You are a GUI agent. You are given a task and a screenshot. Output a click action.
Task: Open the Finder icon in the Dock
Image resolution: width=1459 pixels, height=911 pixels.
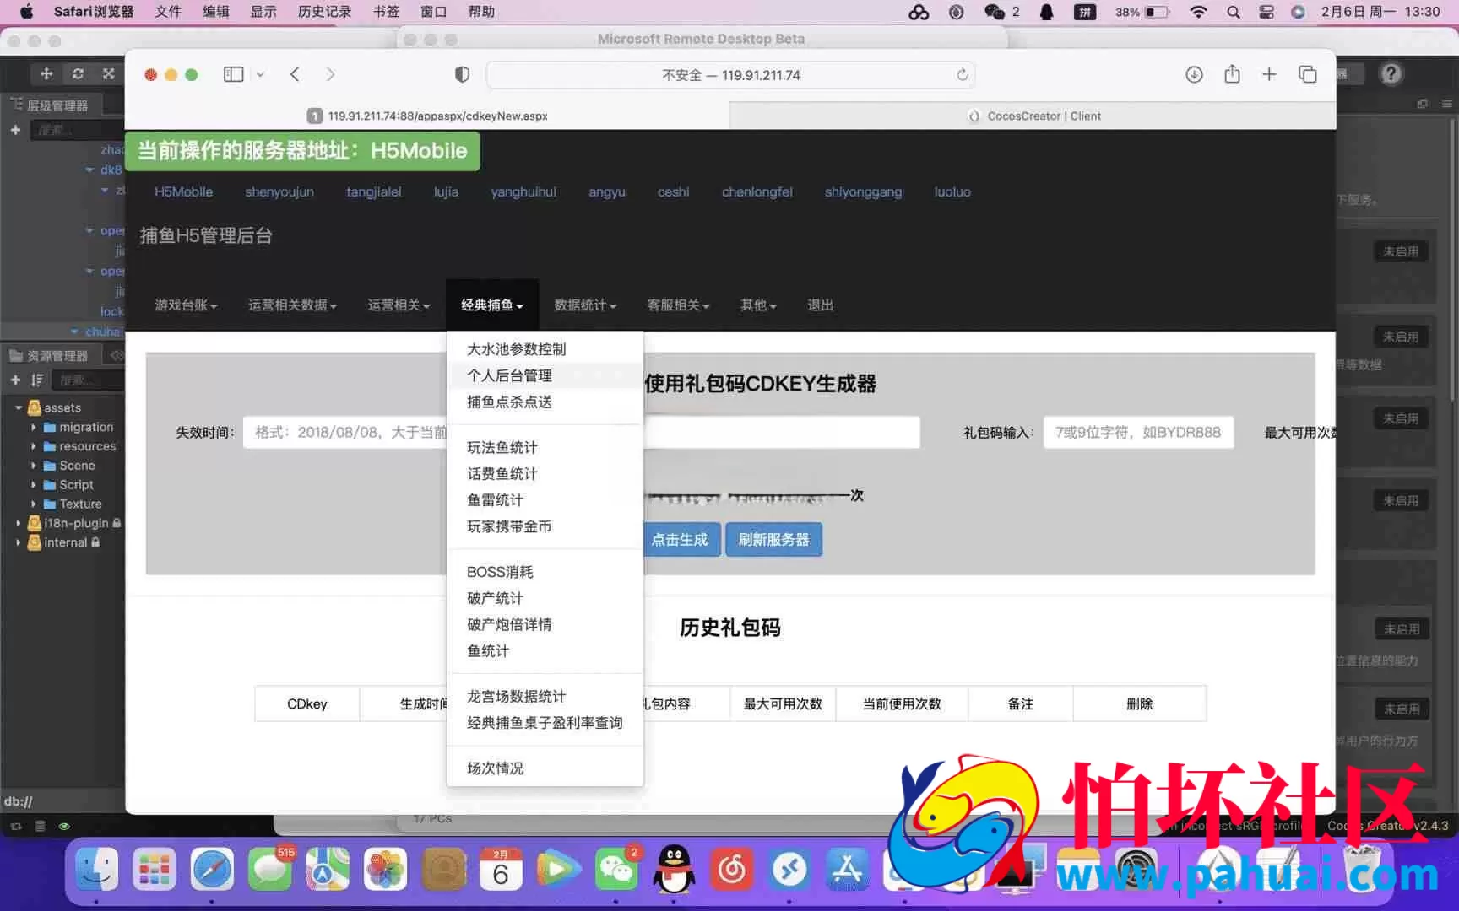(x=97, y=870)
